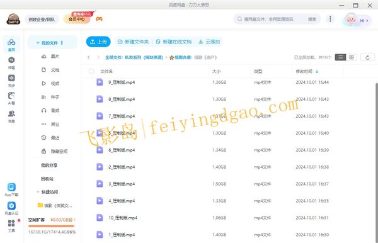Open 我的分享 in sidebar
Screen dimensions: 378x243
(49, 165)
